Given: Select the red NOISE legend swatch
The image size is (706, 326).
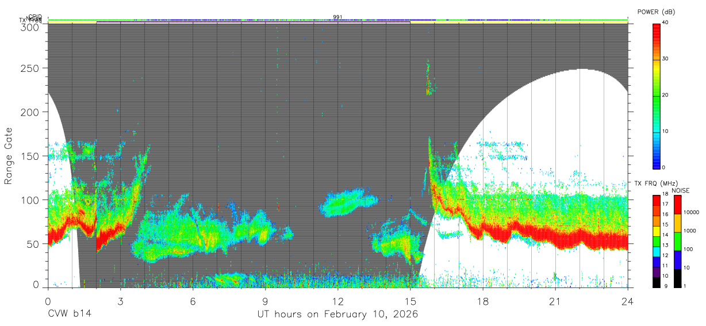Looking at the screenshot, I should pyautogui.click(x=677, y=205).
